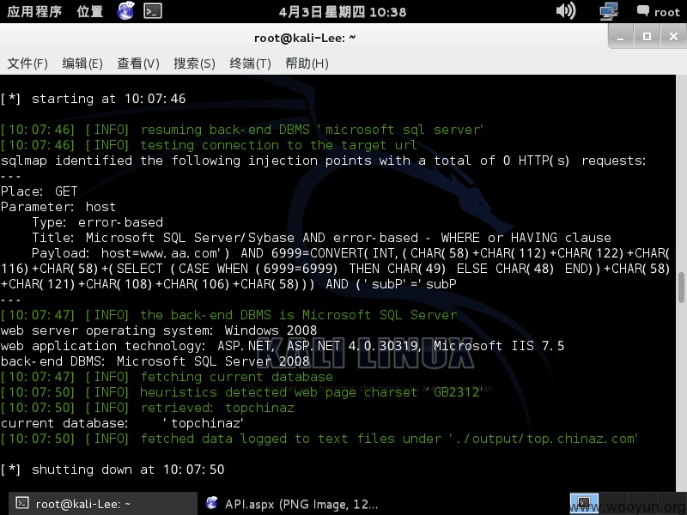
Task: Launch the terminal icon in top panel
Action: (153, 11)
